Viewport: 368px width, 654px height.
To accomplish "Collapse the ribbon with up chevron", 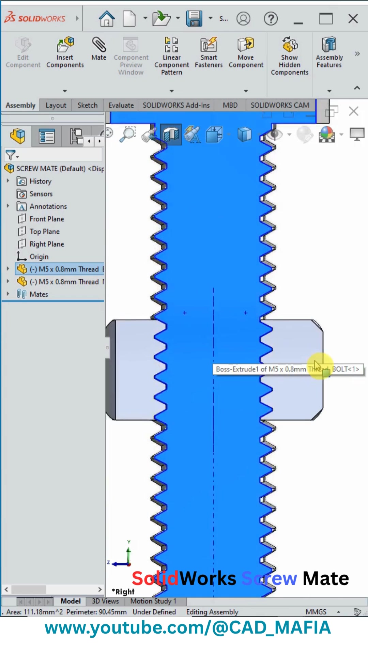I will coord(357,88).
